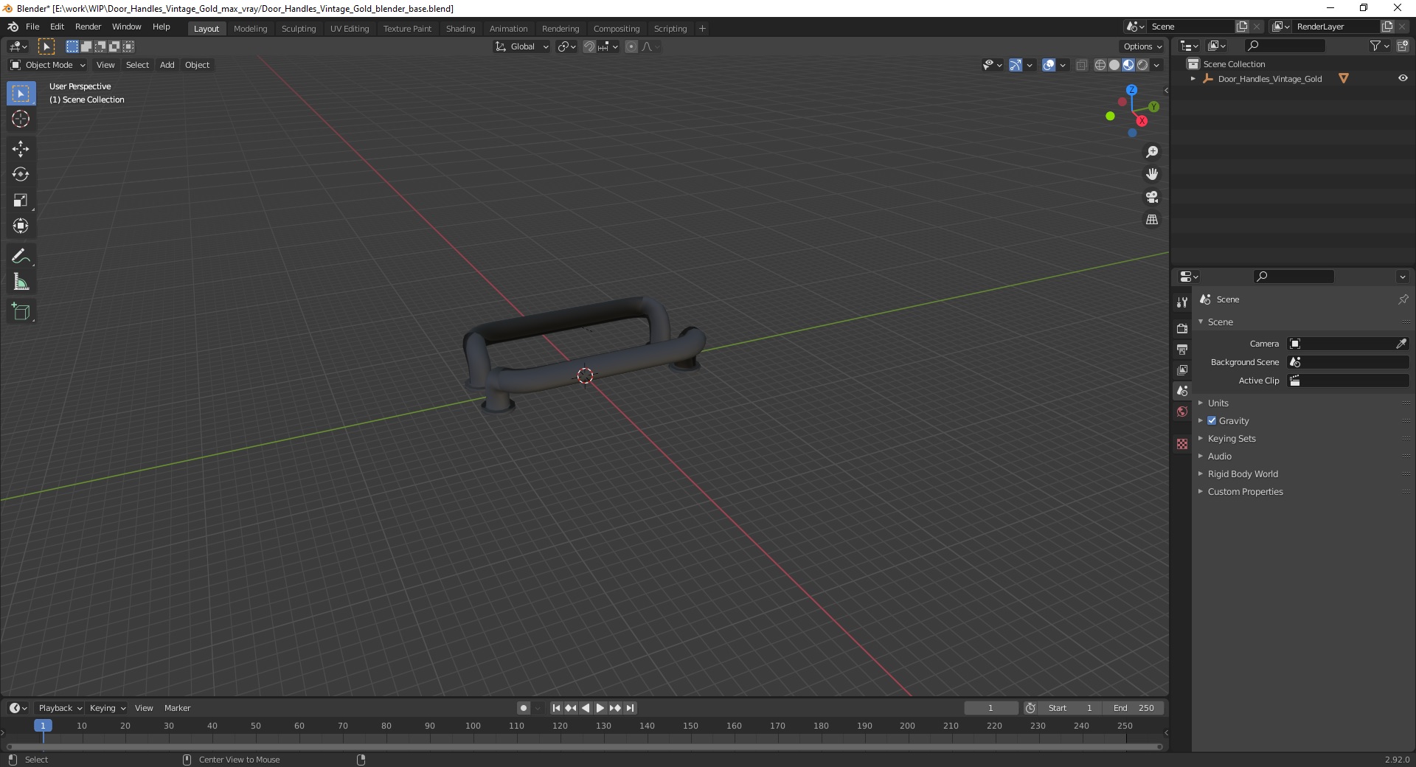1416x767 pixels.
Task: Toggle proportional editing
Action: [631, 46]
